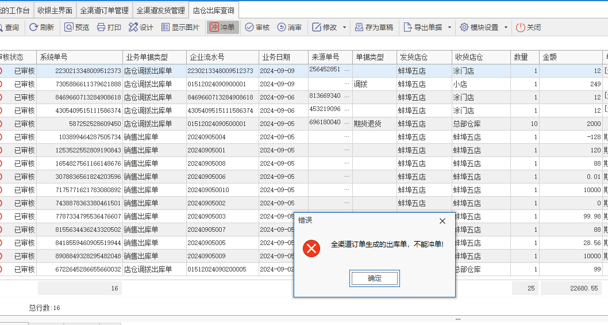This screenshot has width=608, height=325.
Task: Click total quantity 25 footer cell
Action: (x=525, y=288)
